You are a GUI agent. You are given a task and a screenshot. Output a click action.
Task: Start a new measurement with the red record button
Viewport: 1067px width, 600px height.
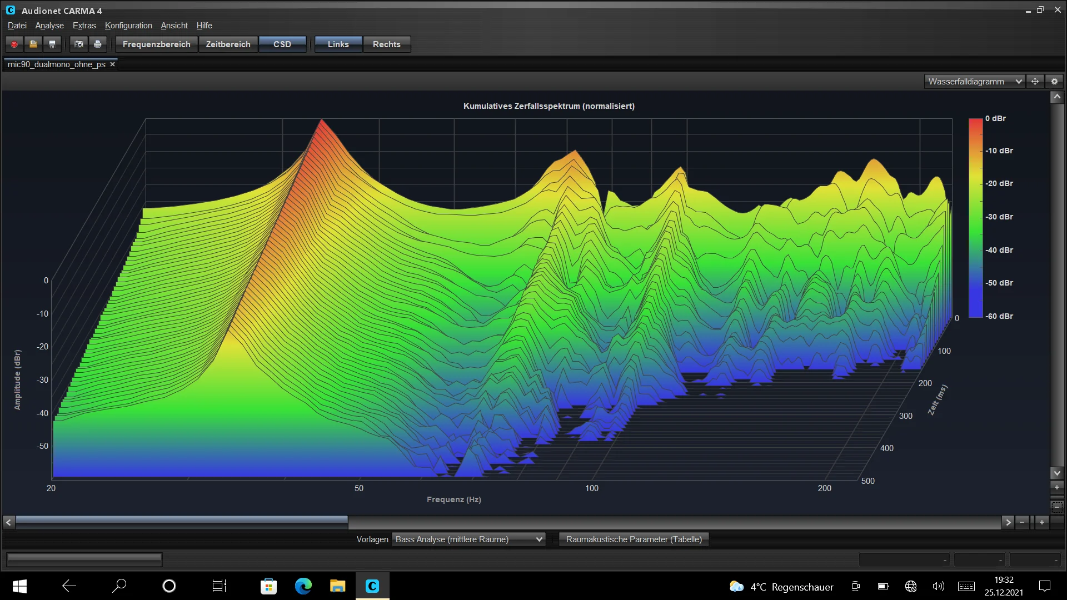pos(14,44)
